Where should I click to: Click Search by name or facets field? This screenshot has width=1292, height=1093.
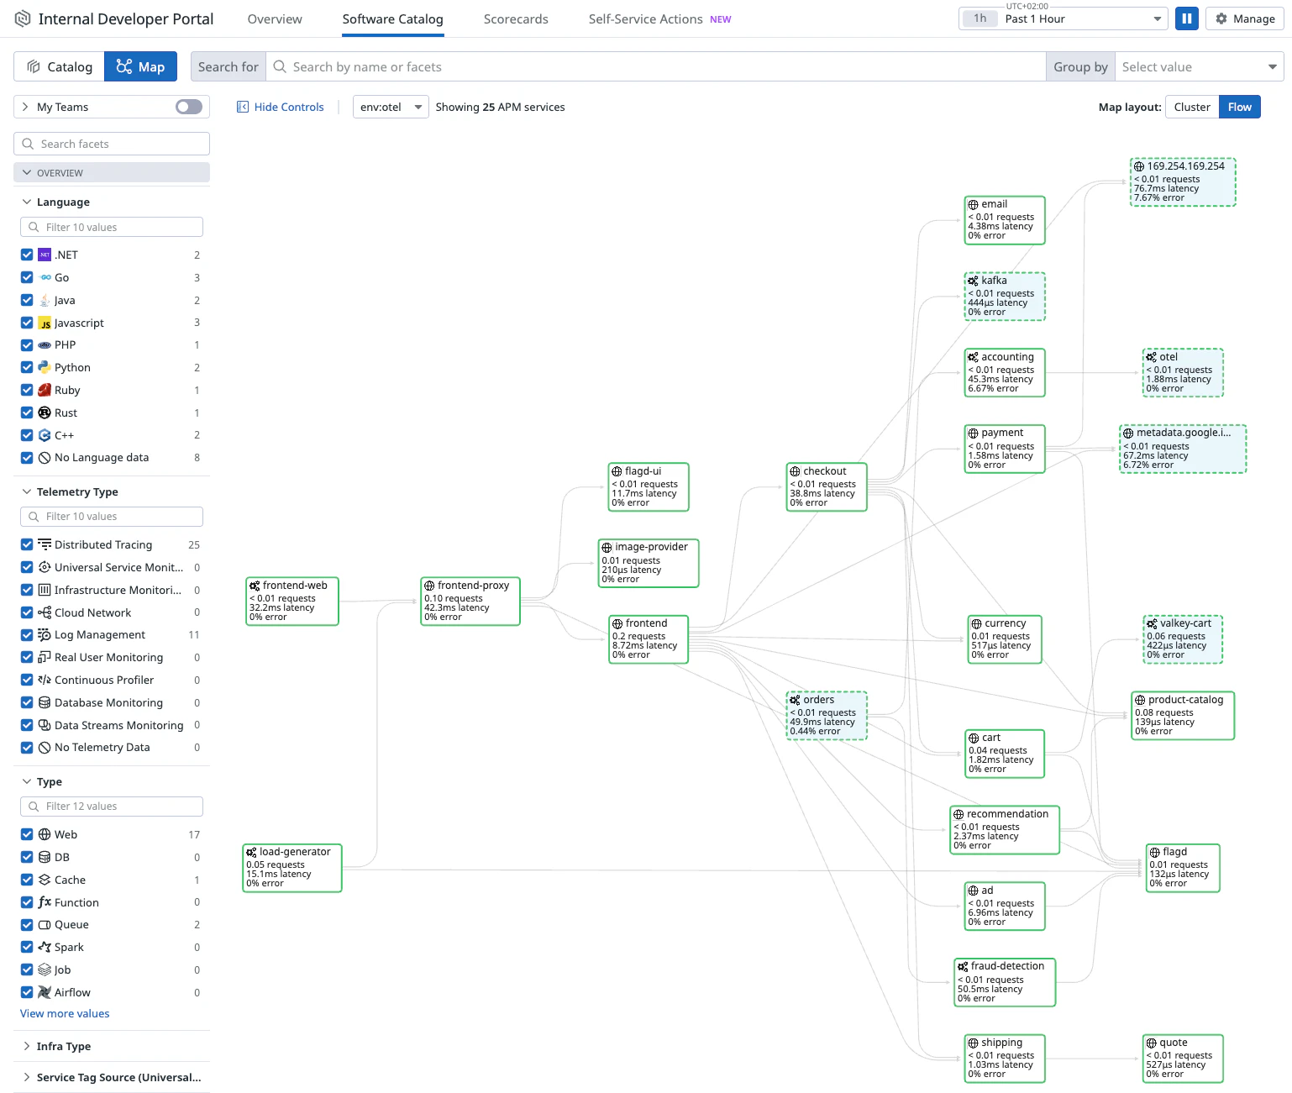coord(655,66)
